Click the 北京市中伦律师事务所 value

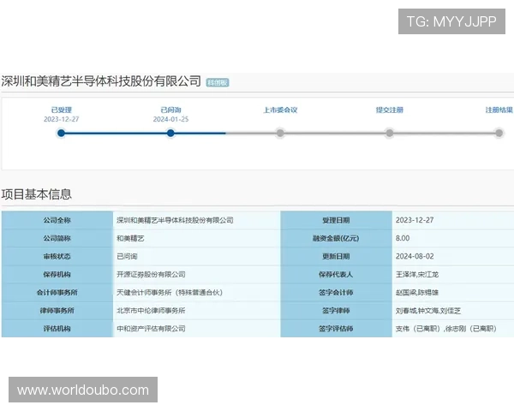[151, 310]
